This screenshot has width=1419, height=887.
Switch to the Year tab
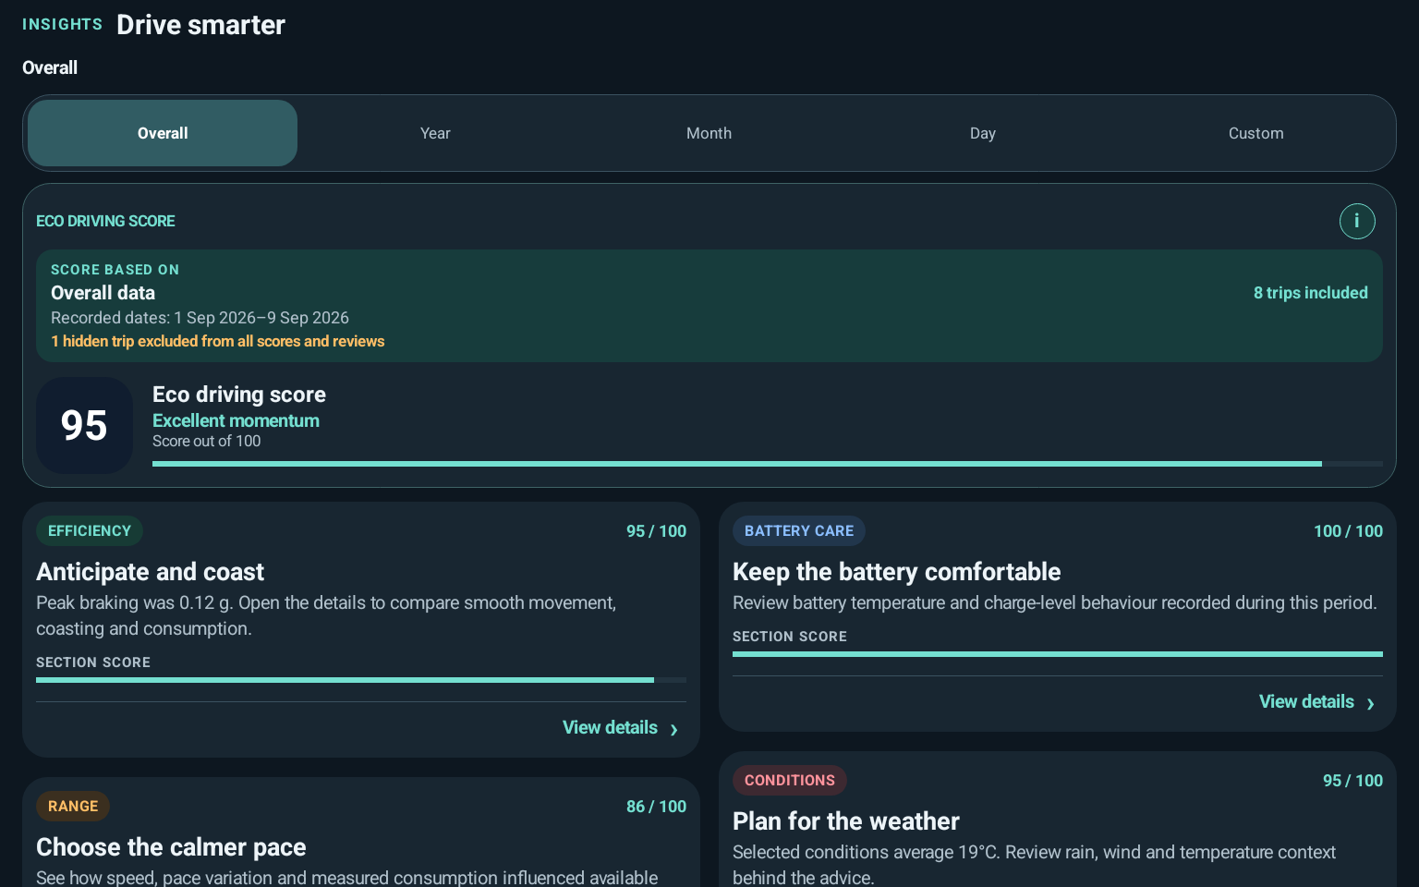(x=435, y=133)
